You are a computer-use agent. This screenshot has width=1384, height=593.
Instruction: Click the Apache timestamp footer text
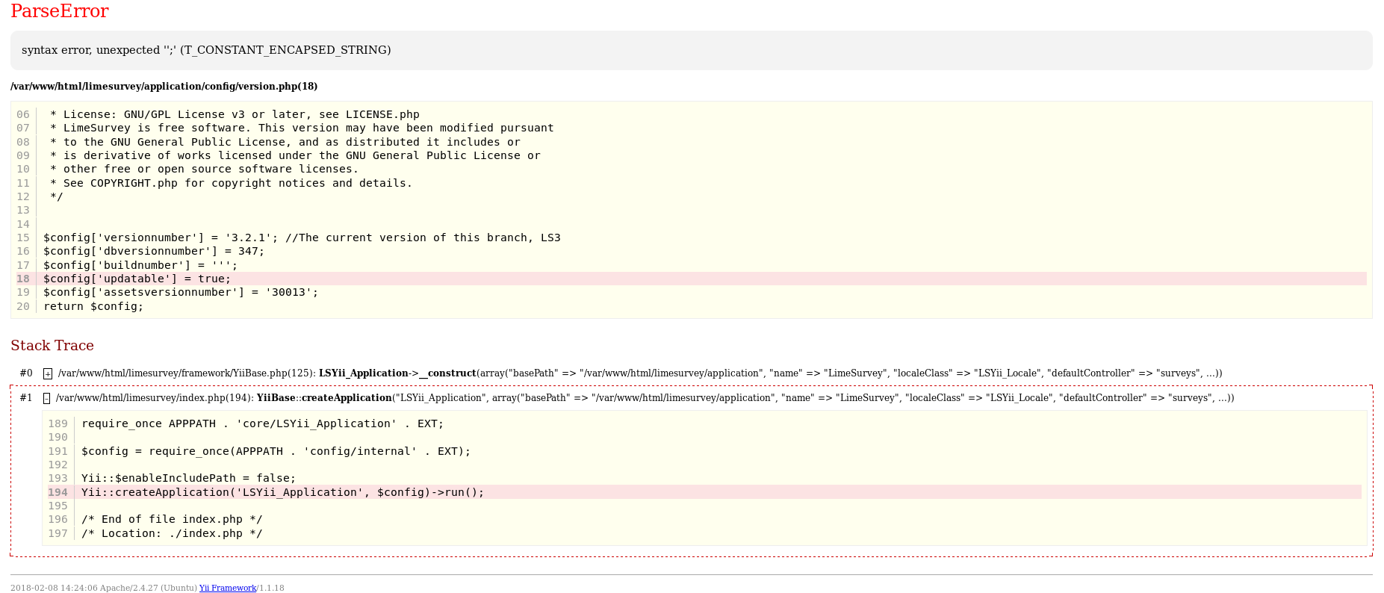tap(104, 588)
